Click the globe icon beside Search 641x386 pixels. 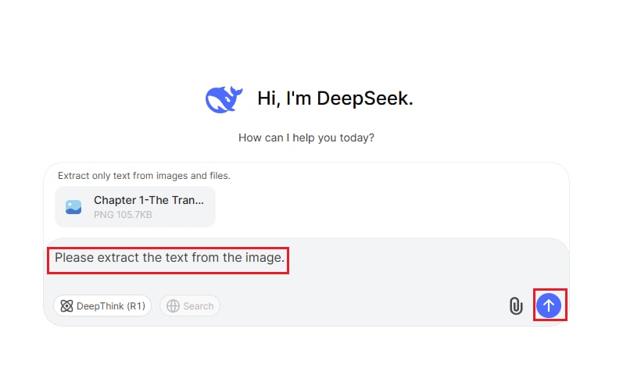(173, 306)
